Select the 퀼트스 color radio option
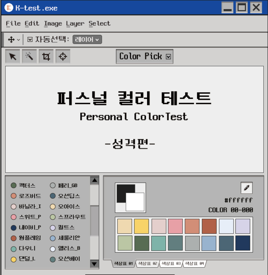268x275 pixels. pyautogui.click(x=53, y=227)
